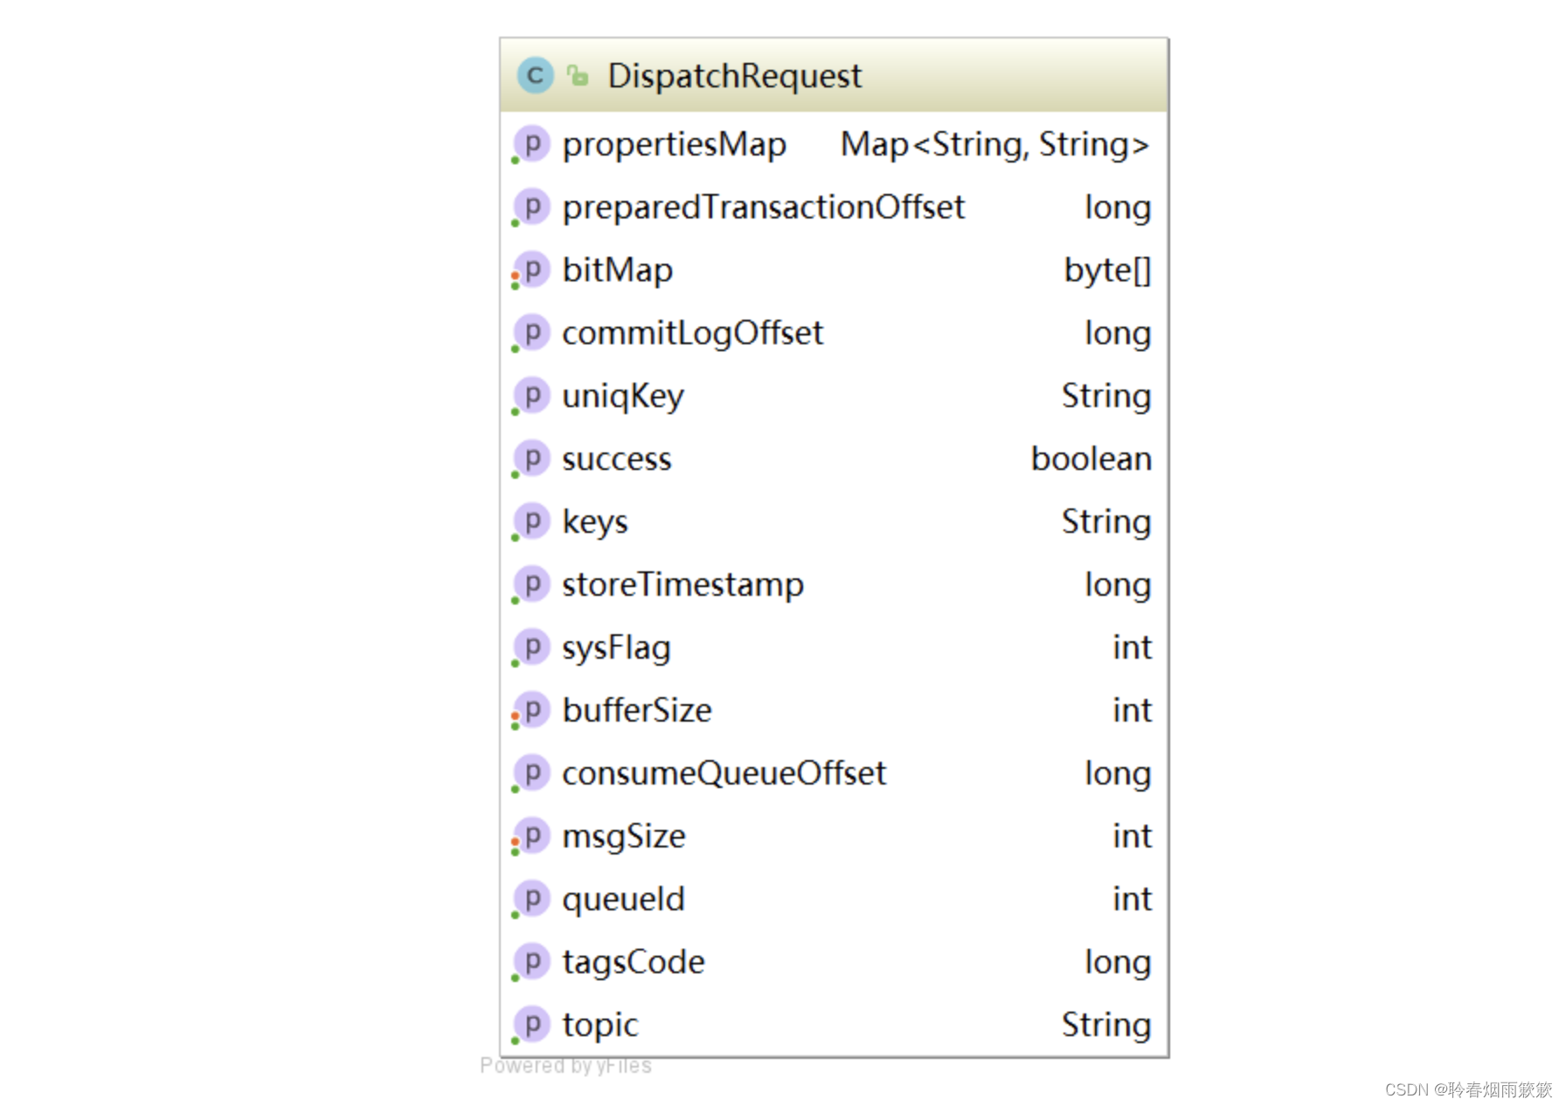Image resolution: width=1566 pixels, height=1106 pixels.
Task: Select the DispatchRequest class title
Action: pyautogui.click(x=734, y=76)
